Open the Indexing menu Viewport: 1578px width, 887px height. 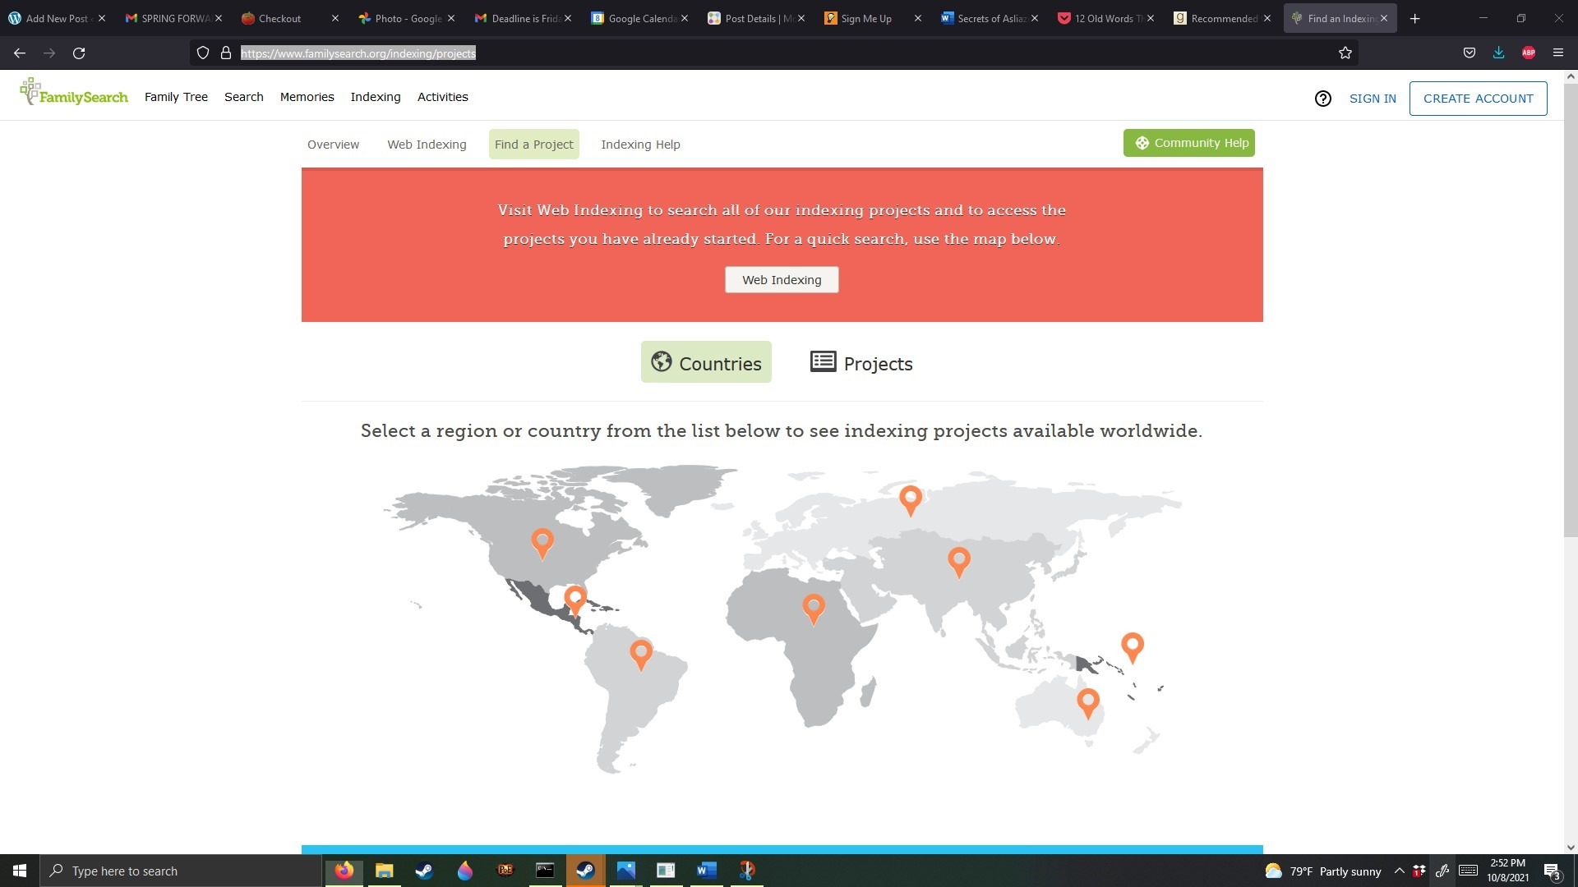376,97
